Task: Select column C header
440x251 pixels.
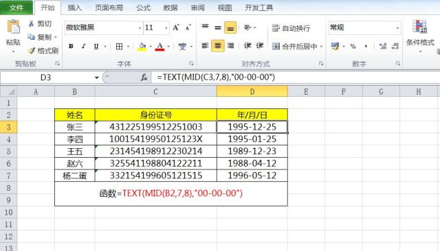Action: pos(156,91)
